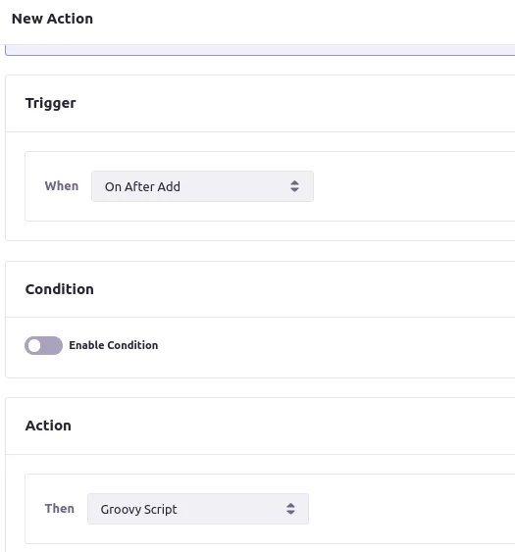Click the "New Action" panel title

[53, 19]
